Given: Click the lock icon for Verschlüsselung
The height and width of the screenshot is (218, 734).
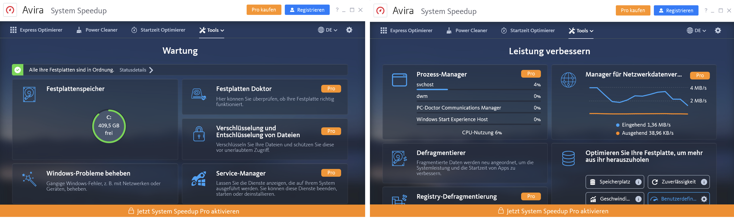Looking at the screenshot, I should 199,134.
